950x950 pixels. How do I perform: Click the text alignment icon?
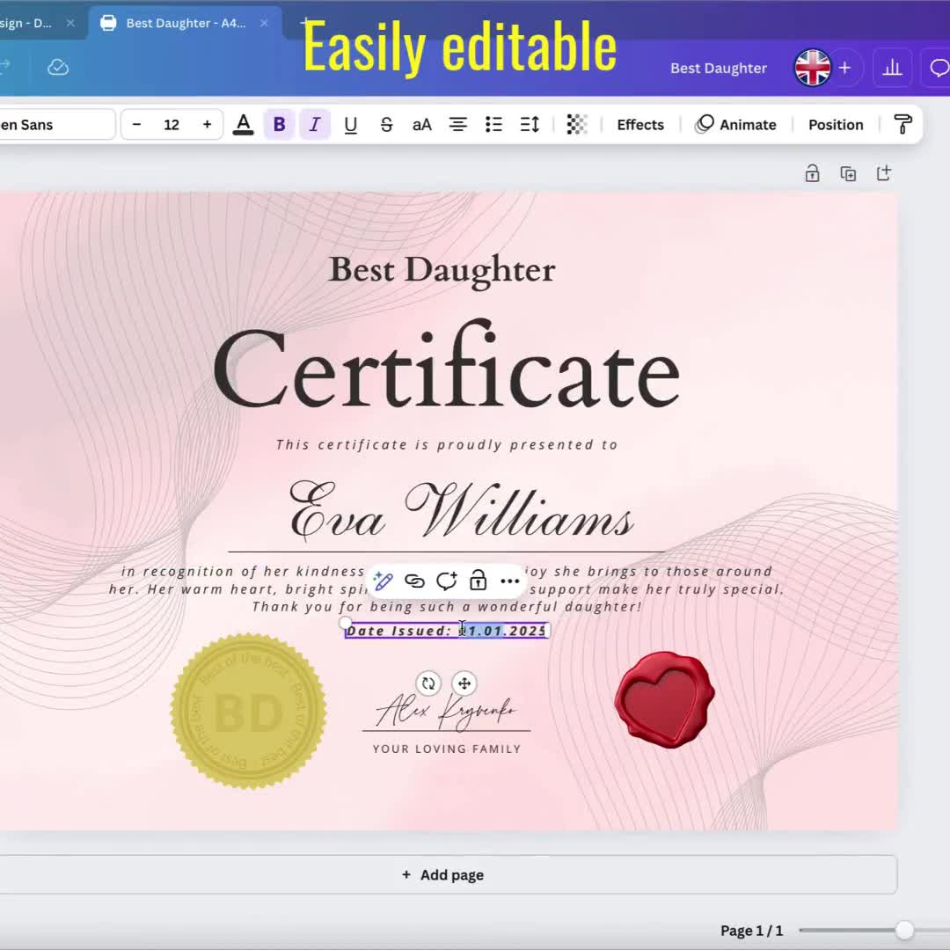[458, 125]
